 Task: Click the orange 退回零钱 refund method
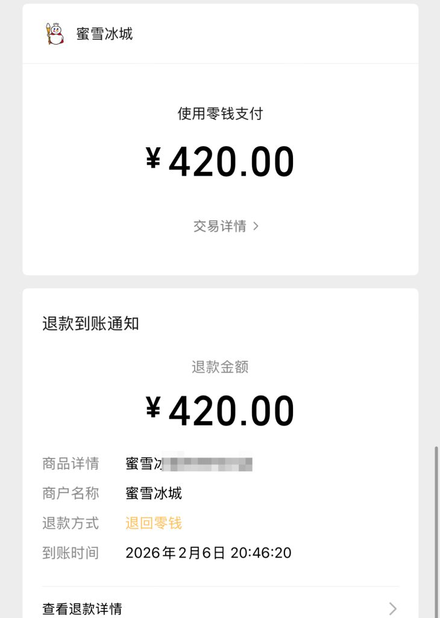click(x=154, y=523)
